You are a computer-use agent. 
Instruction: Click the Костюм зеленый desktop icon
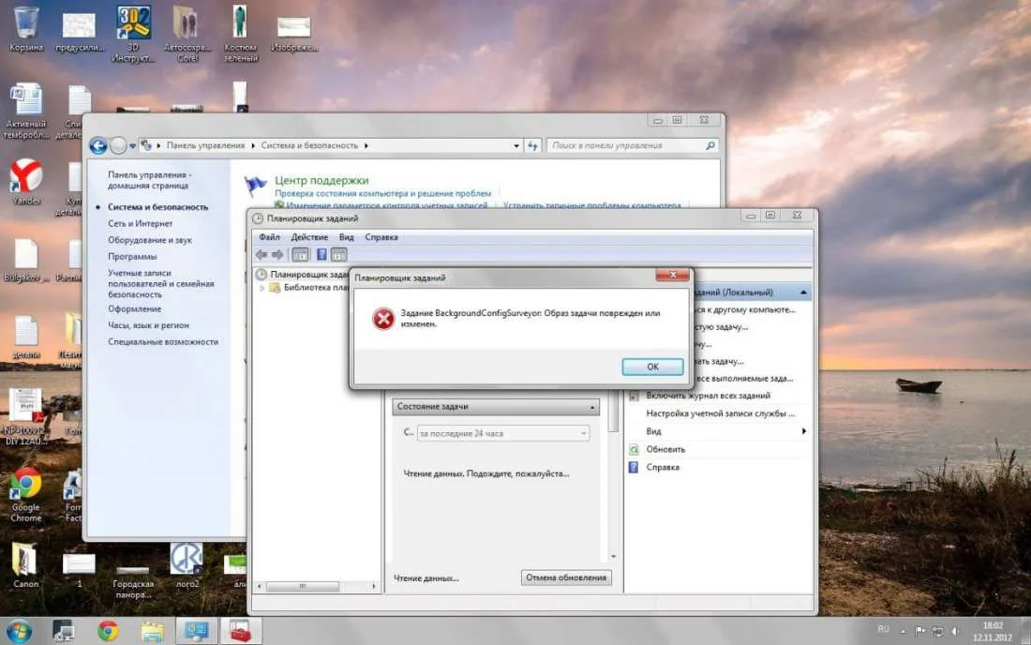(241, 33)
